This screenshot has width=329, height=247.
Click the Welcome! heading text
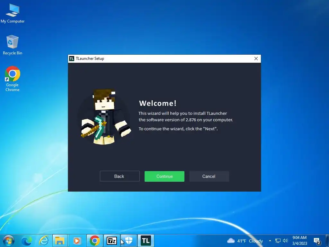pos(158,103)
